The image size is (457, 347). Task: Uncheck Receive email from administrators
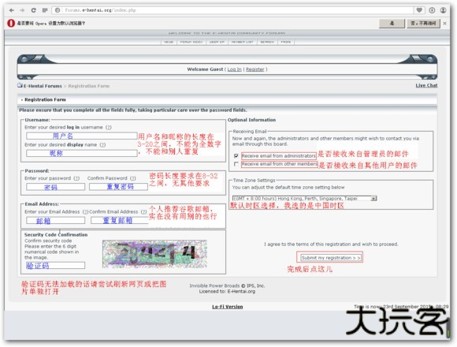(x=236, y=155)
